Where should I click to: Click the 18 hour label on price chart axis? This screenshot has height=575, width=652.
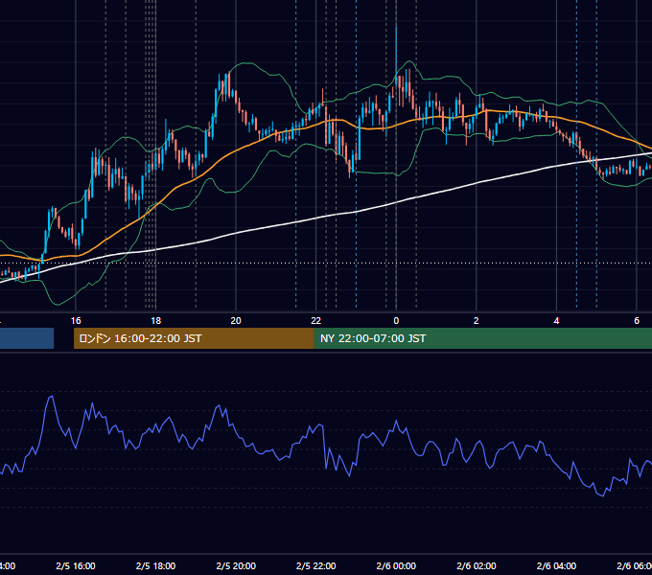click(x=155, y=321)
